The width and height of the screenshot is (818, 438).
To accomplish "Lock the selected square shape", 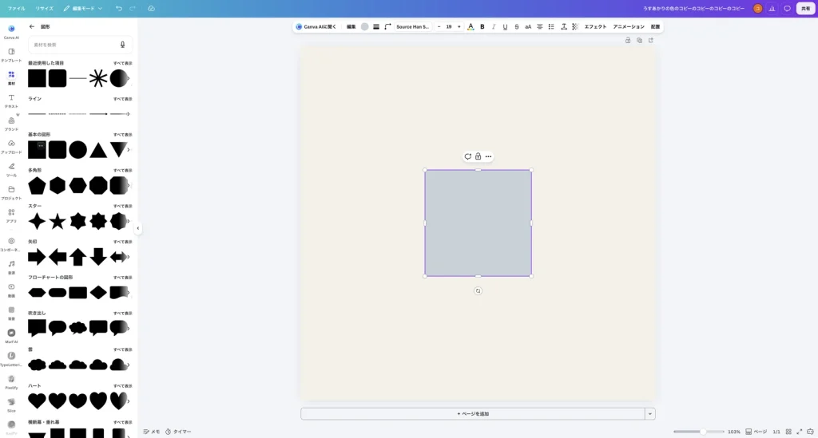I will coord(478,156).
